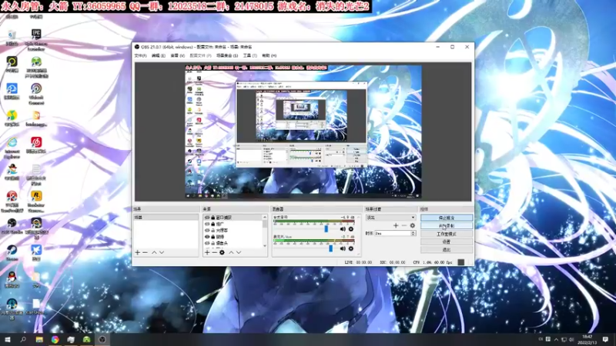
Task: Increase transition duration with up stepper
Action: pyautogui.click(x=413, y=232)
